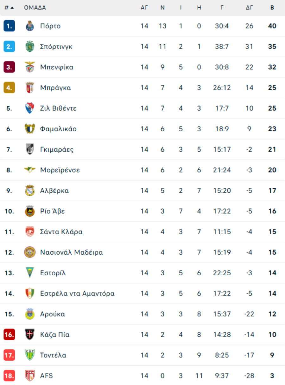This screenshot has height=385, width=285.
Task: Click the Rio Ave club crest icon
Action: [x=30, y=211]
